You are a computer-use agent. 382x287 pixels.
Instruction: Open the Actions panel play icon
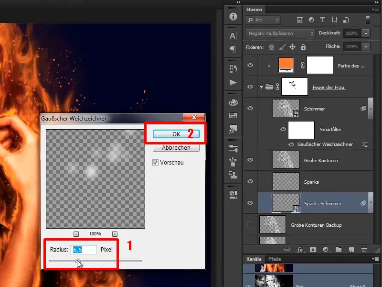click(x=233, y=82)
